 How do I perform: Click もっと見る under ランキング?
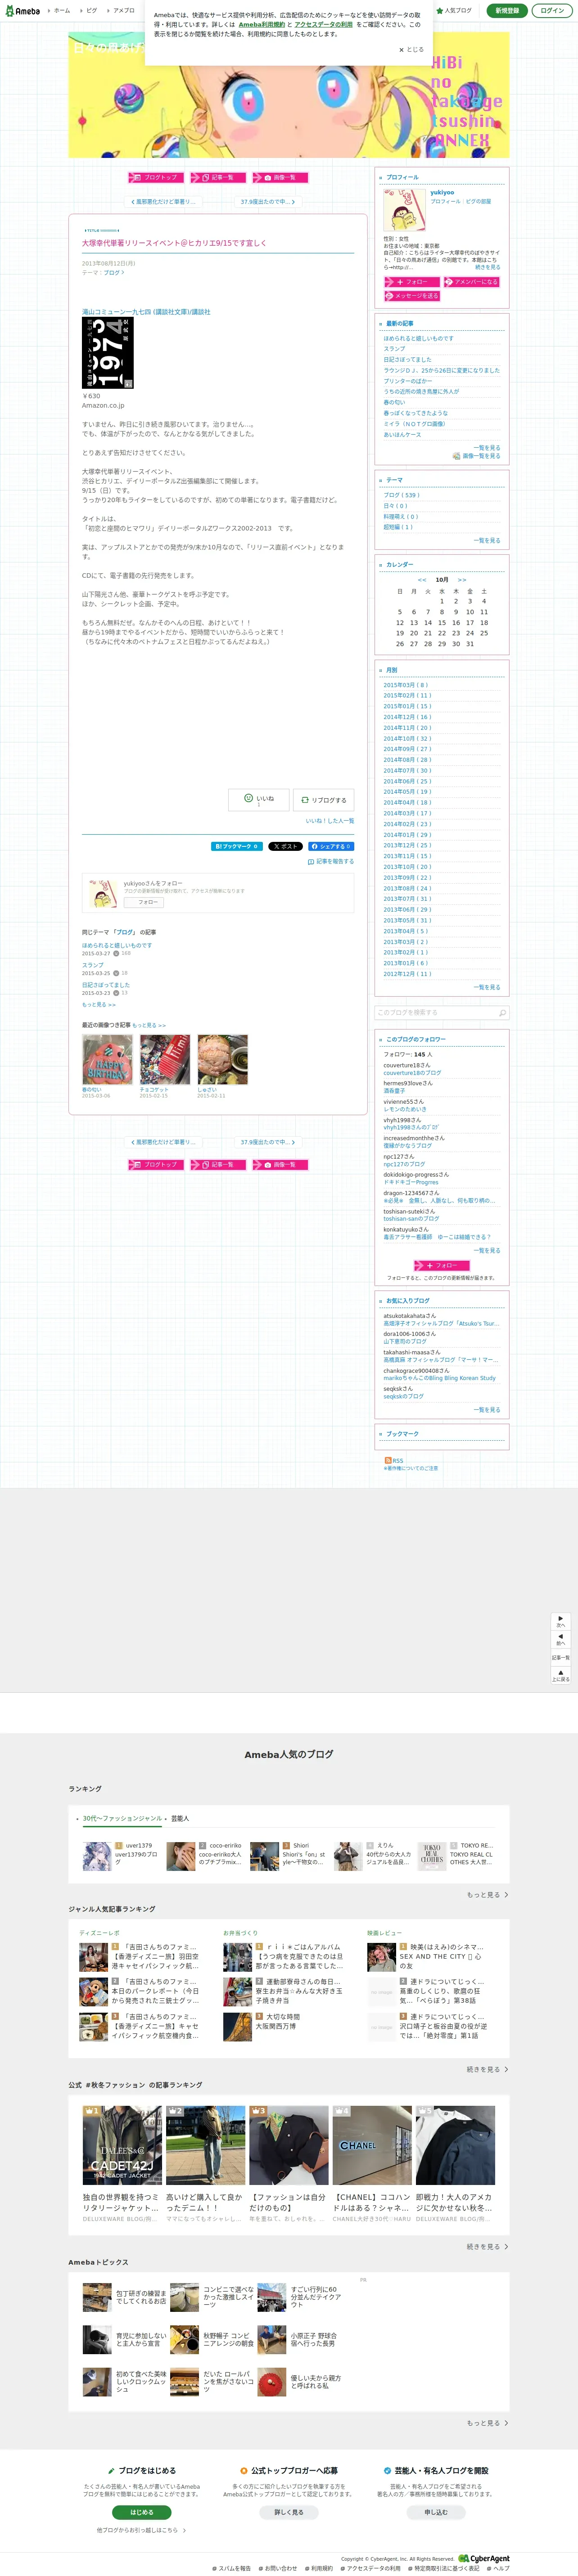487,1895
